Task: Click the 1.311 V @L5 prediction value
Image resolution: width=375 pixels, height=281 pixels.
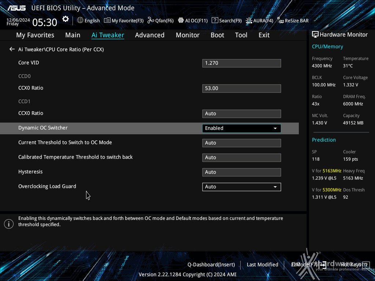Action: coord(324,197)
